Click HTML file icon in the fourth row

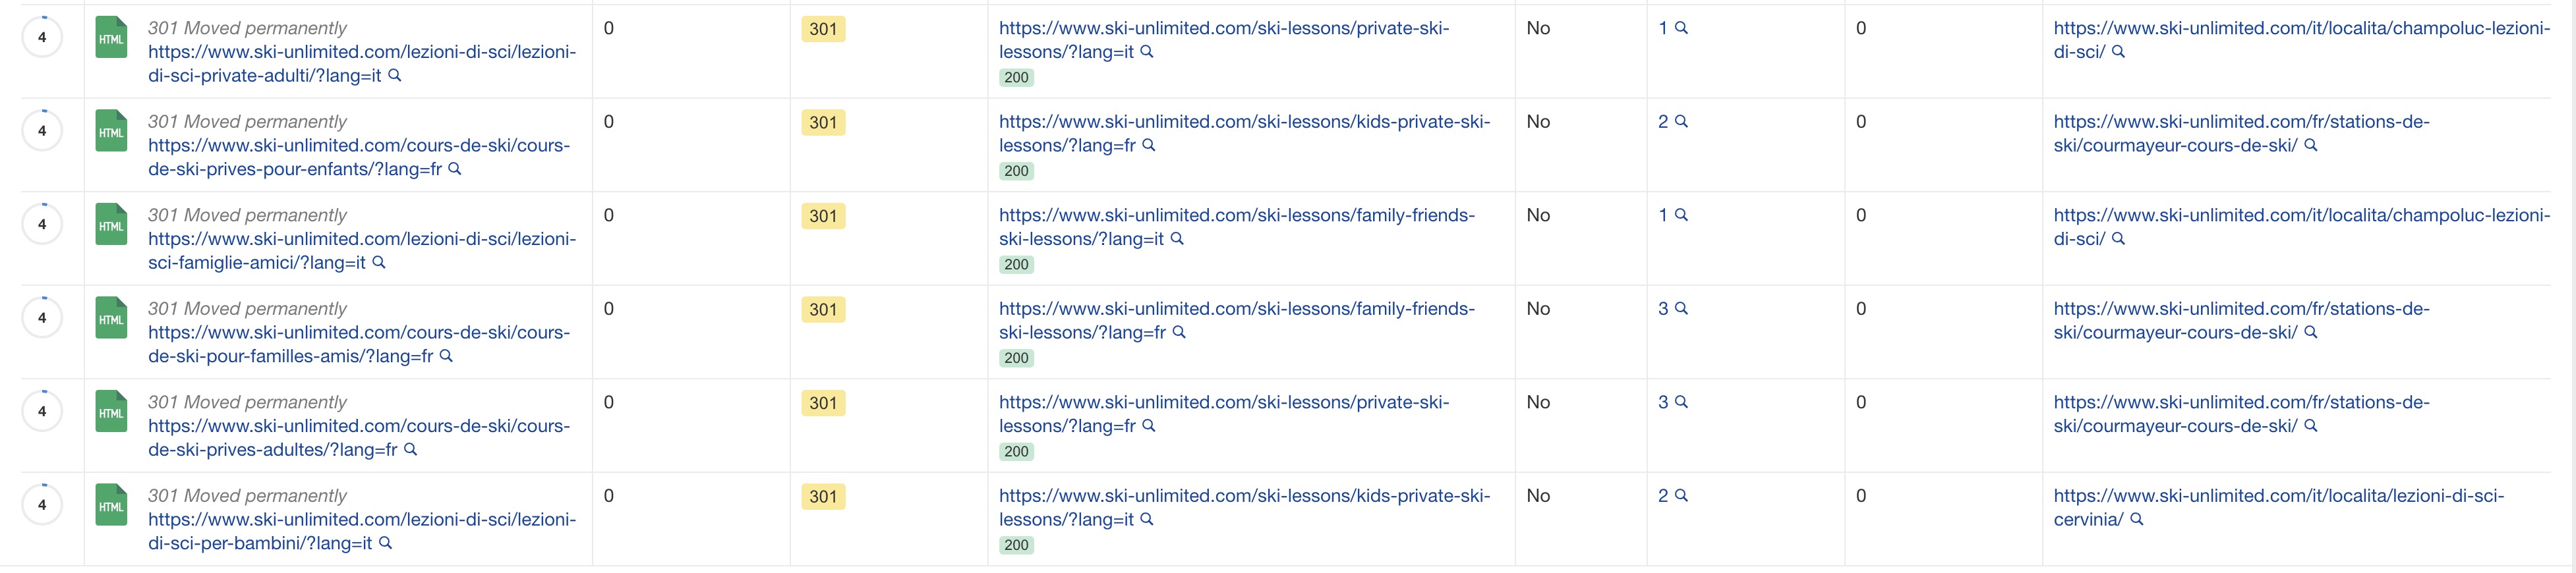click(111, 318)
